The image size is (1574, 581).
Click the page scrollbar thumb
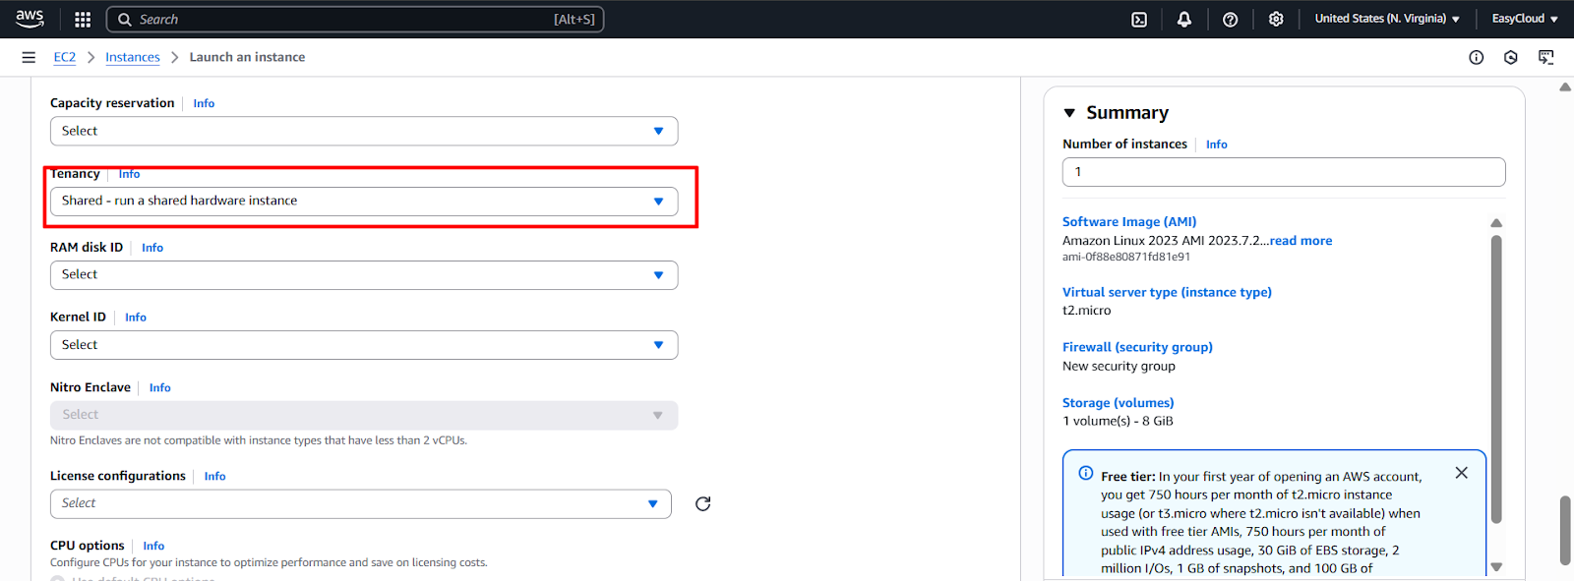point(1565,531)
